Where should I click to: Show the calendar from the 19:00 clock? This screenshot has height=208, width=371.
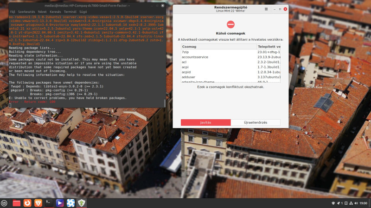tap(364, 203)
